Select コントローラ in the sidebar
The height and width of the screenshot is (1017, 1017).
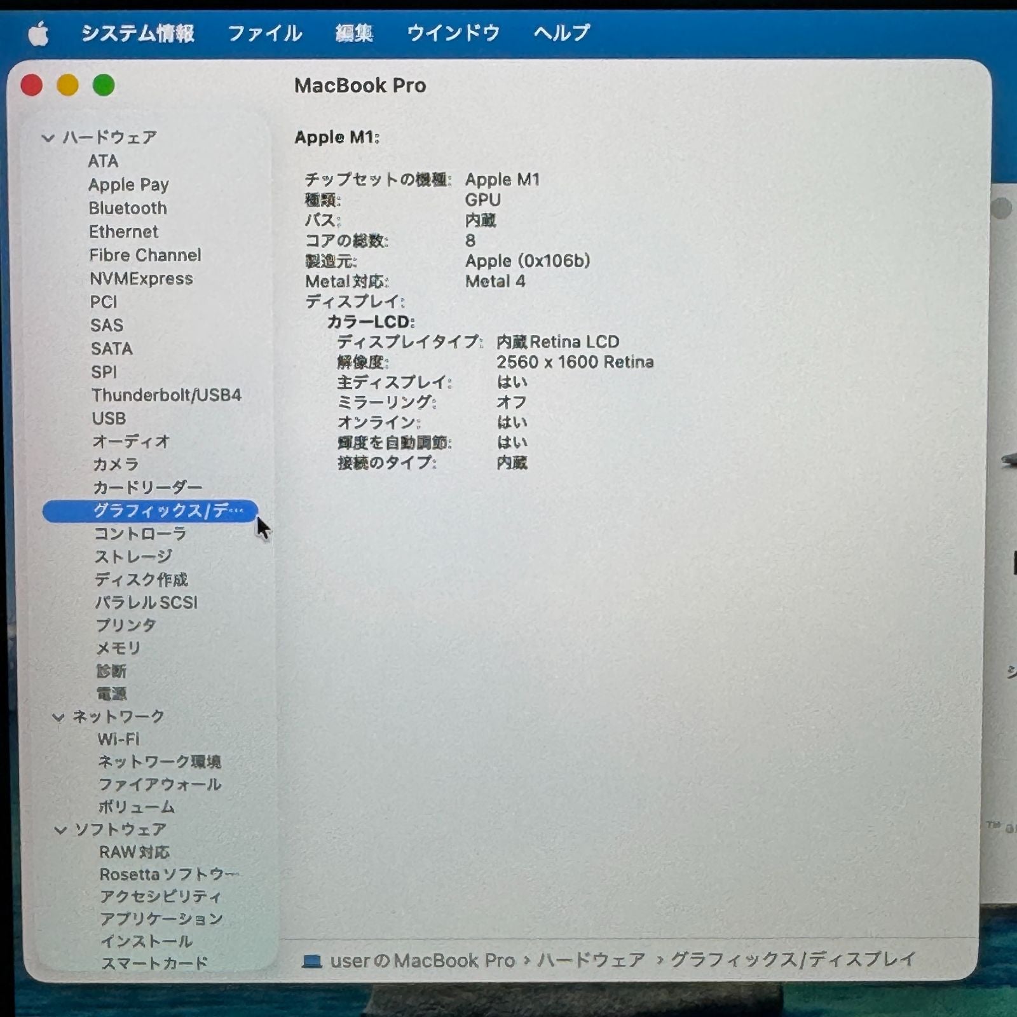point(140,534)
